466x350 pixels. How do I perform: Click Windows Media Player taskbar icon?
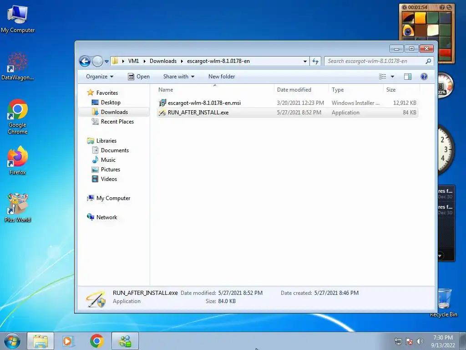coord(68,341)
